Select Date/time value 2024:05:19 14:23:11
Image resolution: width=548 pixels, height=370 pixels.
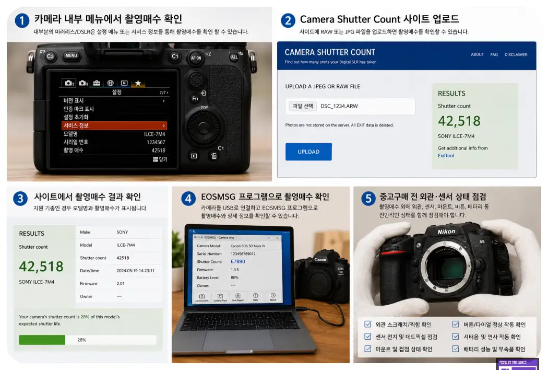(x=135, y=271)
